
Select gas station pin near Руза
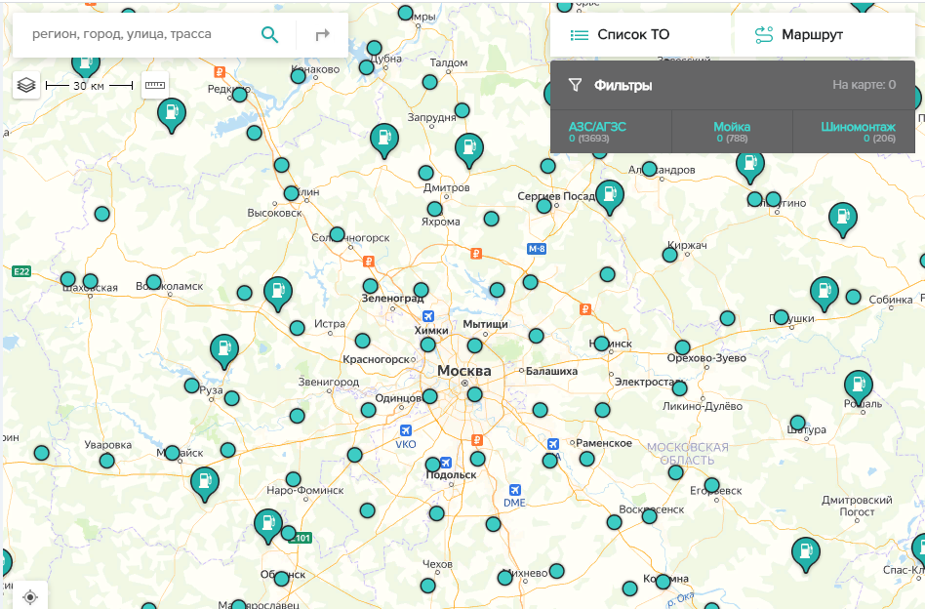pos(224,349)
